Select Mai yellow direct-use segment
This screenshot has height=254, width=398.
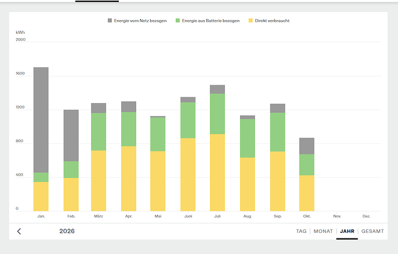pos(158,181)
